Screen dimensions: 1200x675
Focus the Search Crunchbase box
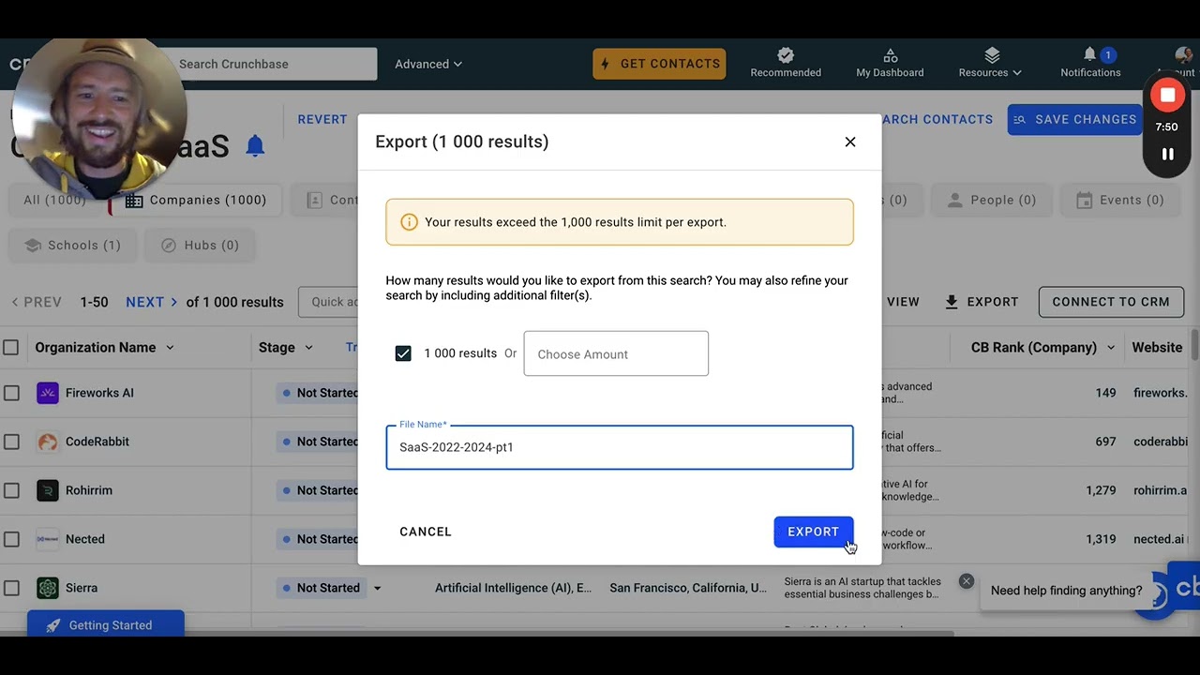272,64
